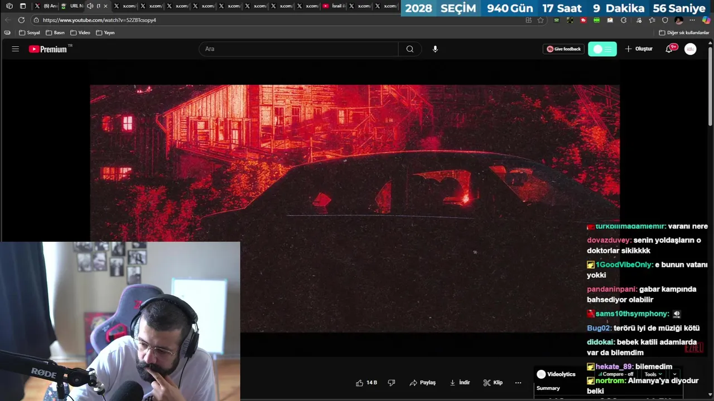Screen dimensions: 714x401
Task: Open the browser profile avatar
Action: pos(679,20)
